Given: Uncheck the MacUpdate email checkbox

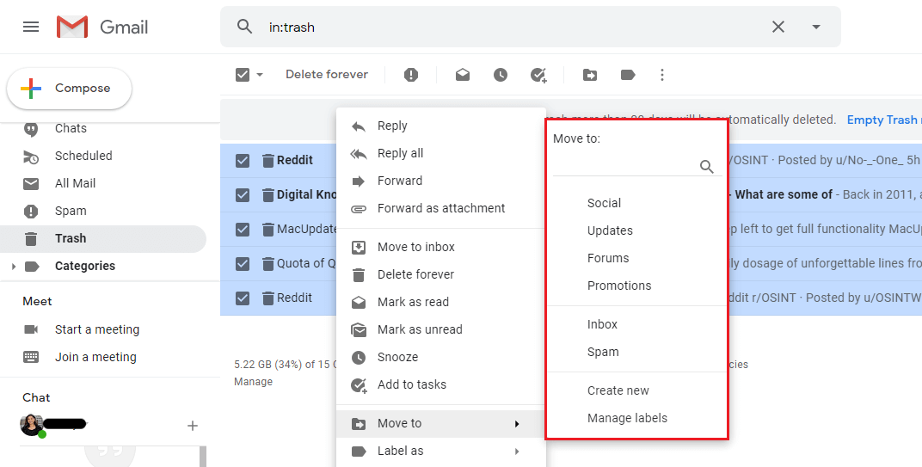Looking at the screenshot, I should click(x=243, y=230).
